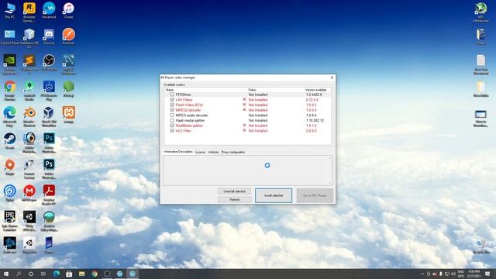Open Google Chrome desktop icon
Screen dimensions: 496x279
coord(10,91)
